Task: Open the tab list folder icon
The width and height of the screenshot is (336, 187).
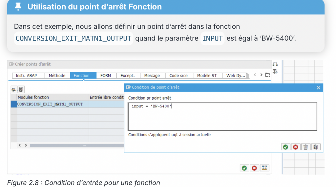Action: (x=267, y=75)
